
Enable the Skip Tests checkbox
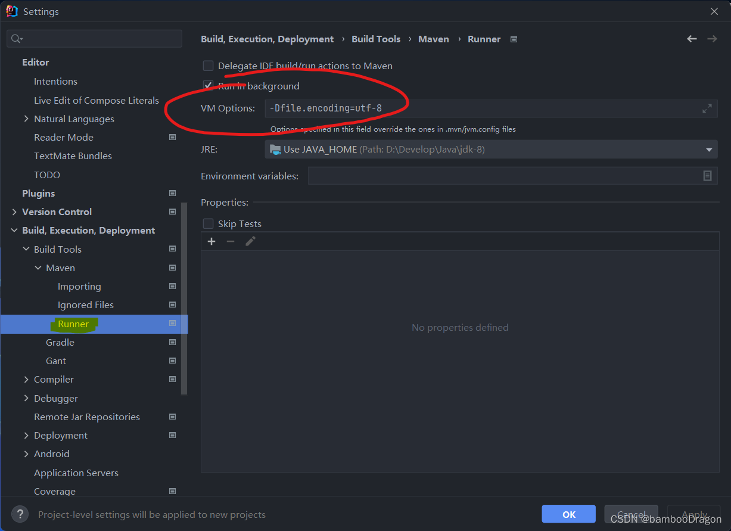click(x=208, y=223)
